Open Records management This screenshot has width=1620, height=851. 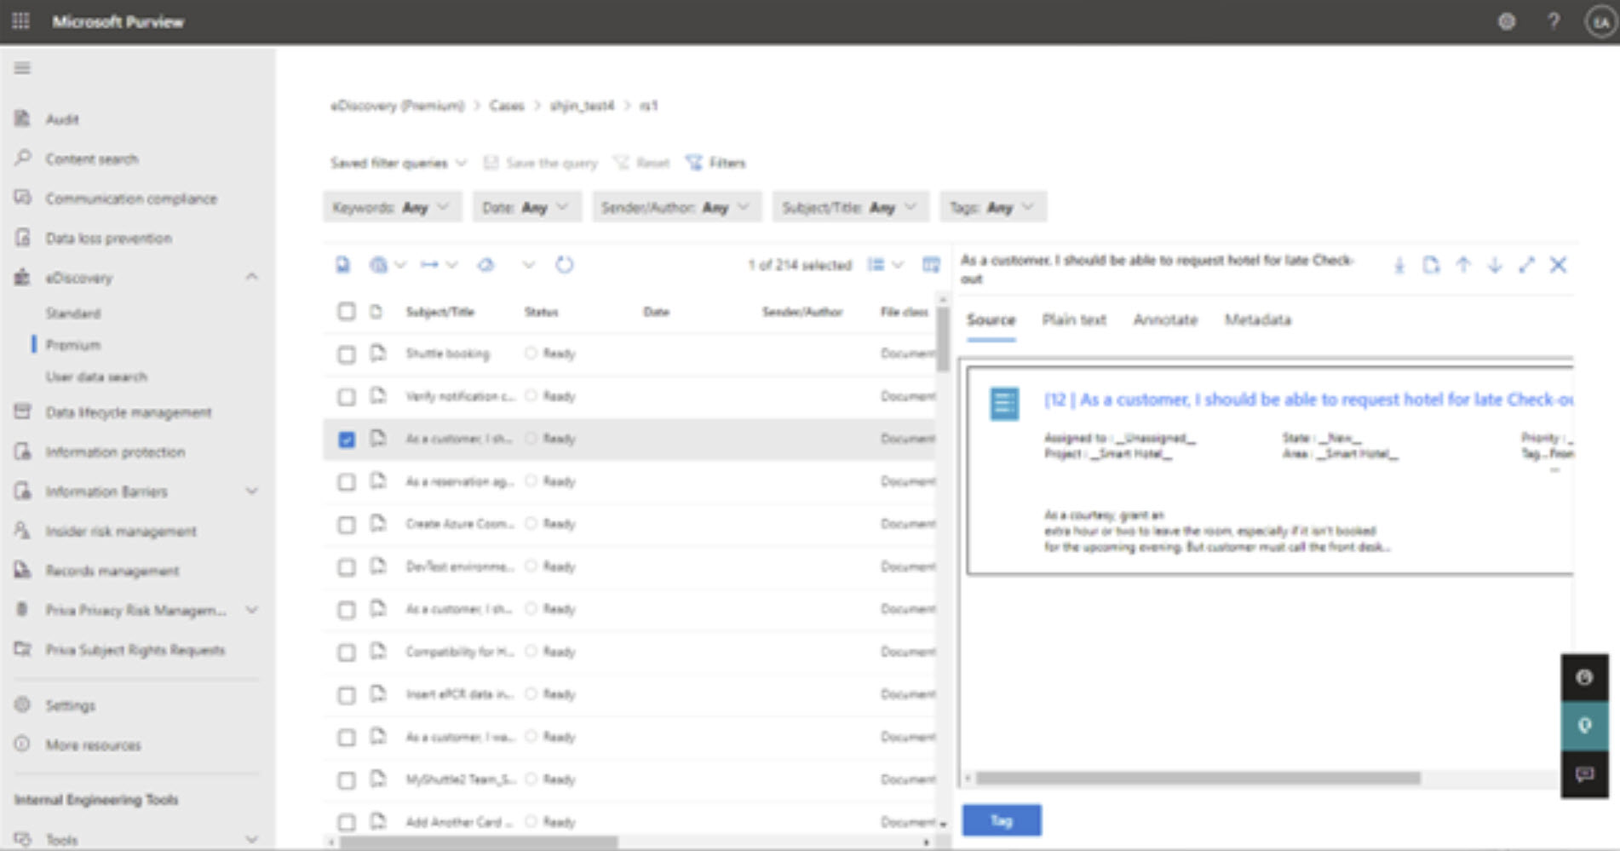(x=112, y=570)
